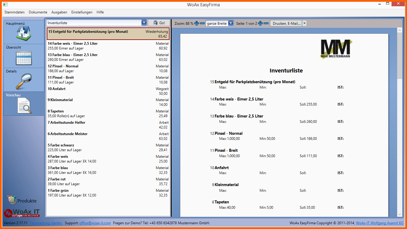The image size is (407, 229).
Task: Go to previous page with minus icon
Action: click(x=266, y=23)
